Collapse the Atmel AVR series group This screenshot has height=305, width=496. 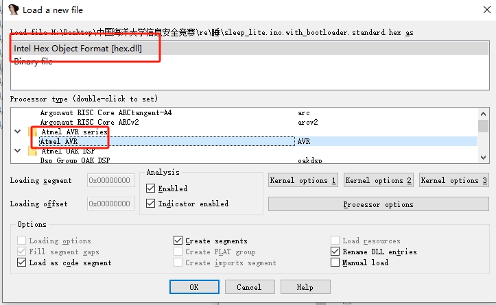click(17, 132)
